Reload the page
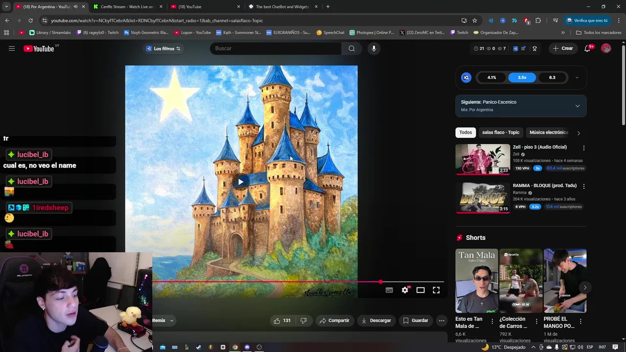Image resolution: width=626 pixels, height=352 pixels. point(30,21)
